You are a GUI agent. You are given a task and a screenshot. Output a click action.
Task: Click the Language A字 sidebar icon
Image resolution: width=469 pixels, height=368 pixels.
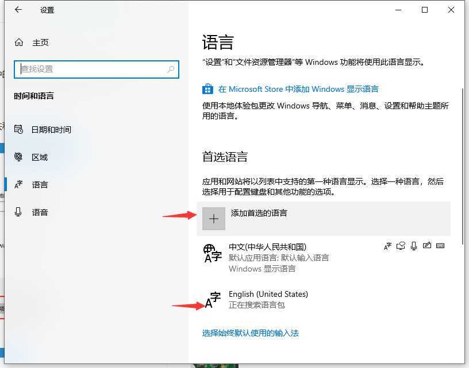click(18, 184)
